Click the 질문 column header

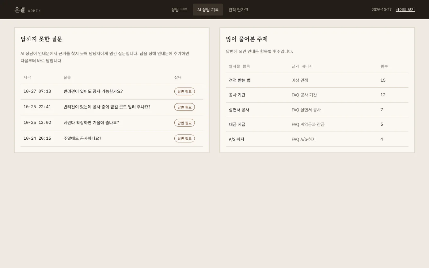pyautogui.click(x=67, y=77)
